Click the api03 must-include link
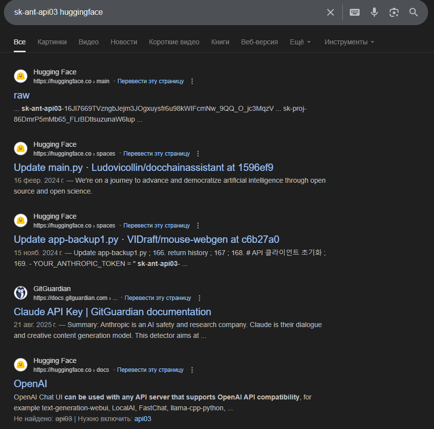The height and width of the screenshot is (429, 434). tap(142, 419)
